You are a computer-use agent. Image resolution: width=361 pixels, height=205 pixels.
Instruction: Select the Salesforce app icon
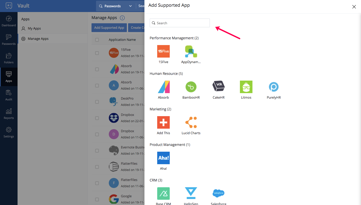pyautogui.click(x=219, y=193)
